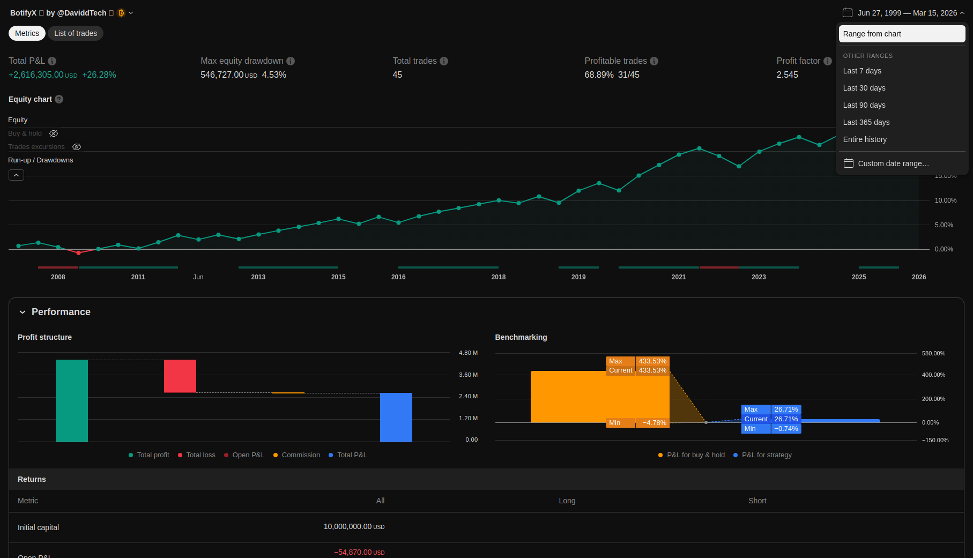Select Last 30 days range
The height and width of the screenshot is (558, 973).
tap(864, 88)
